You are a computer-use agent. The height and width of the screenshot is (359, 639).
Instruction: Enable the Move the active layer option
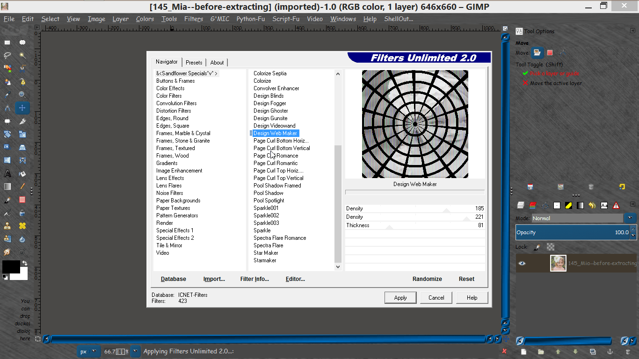pyautogui.click(x=554, y=84)
